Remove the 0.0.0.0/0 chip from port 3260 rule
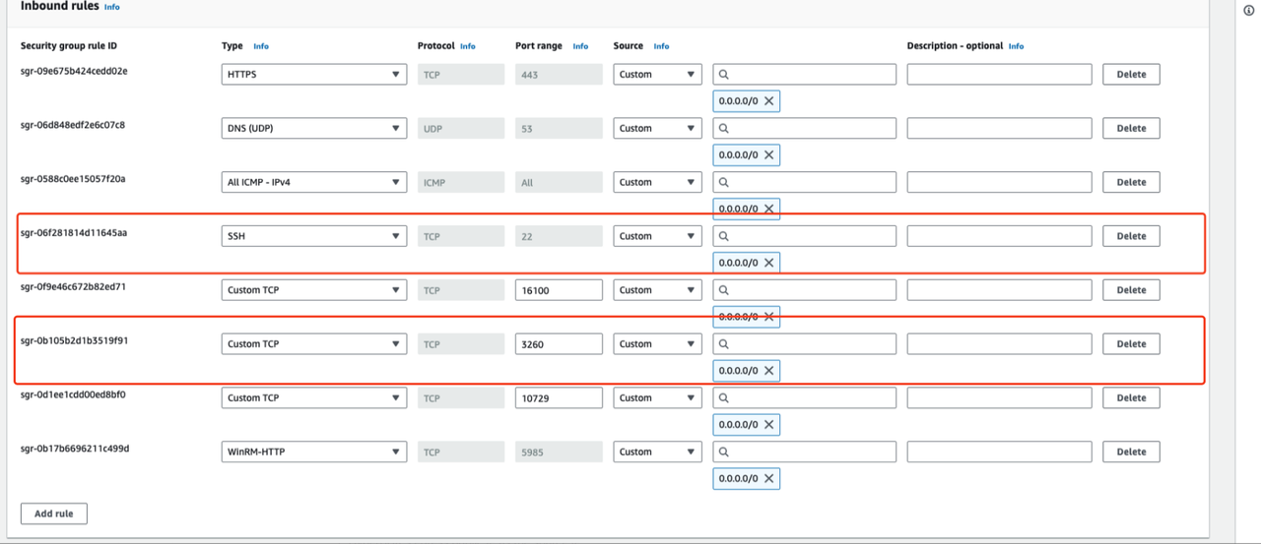This screenshot has width=1261, height=544. [769, 371]
